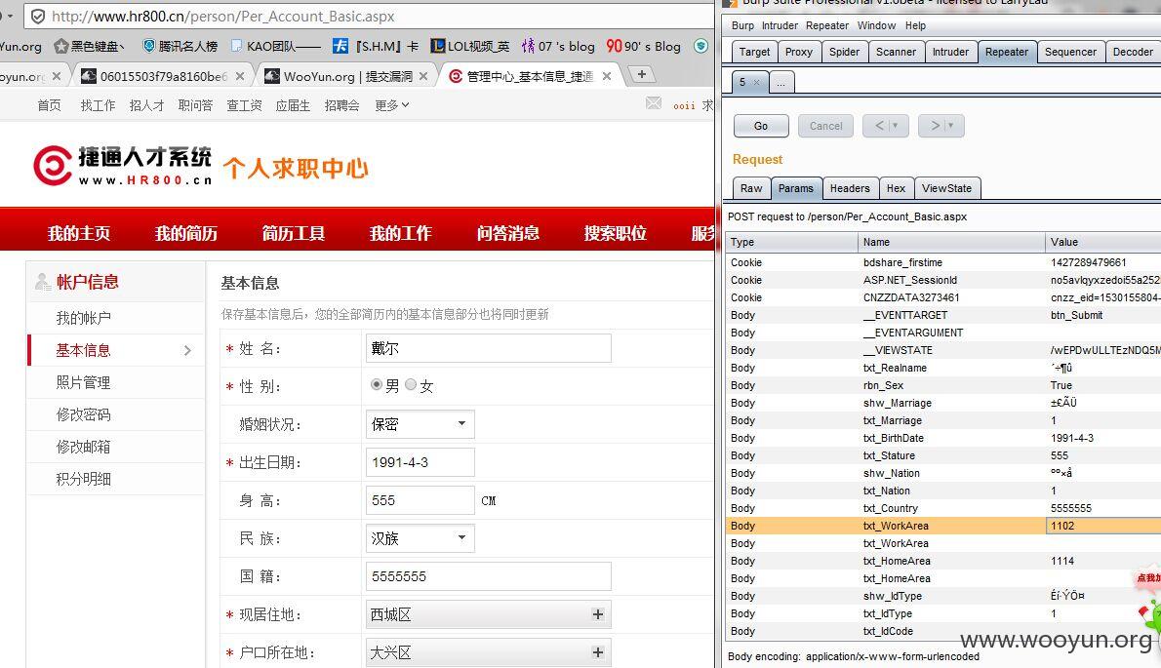Go to 照片管理 in sidebar
This screenshot has height=668, width=1161.
pyautogui.click(x=84, y=382)
